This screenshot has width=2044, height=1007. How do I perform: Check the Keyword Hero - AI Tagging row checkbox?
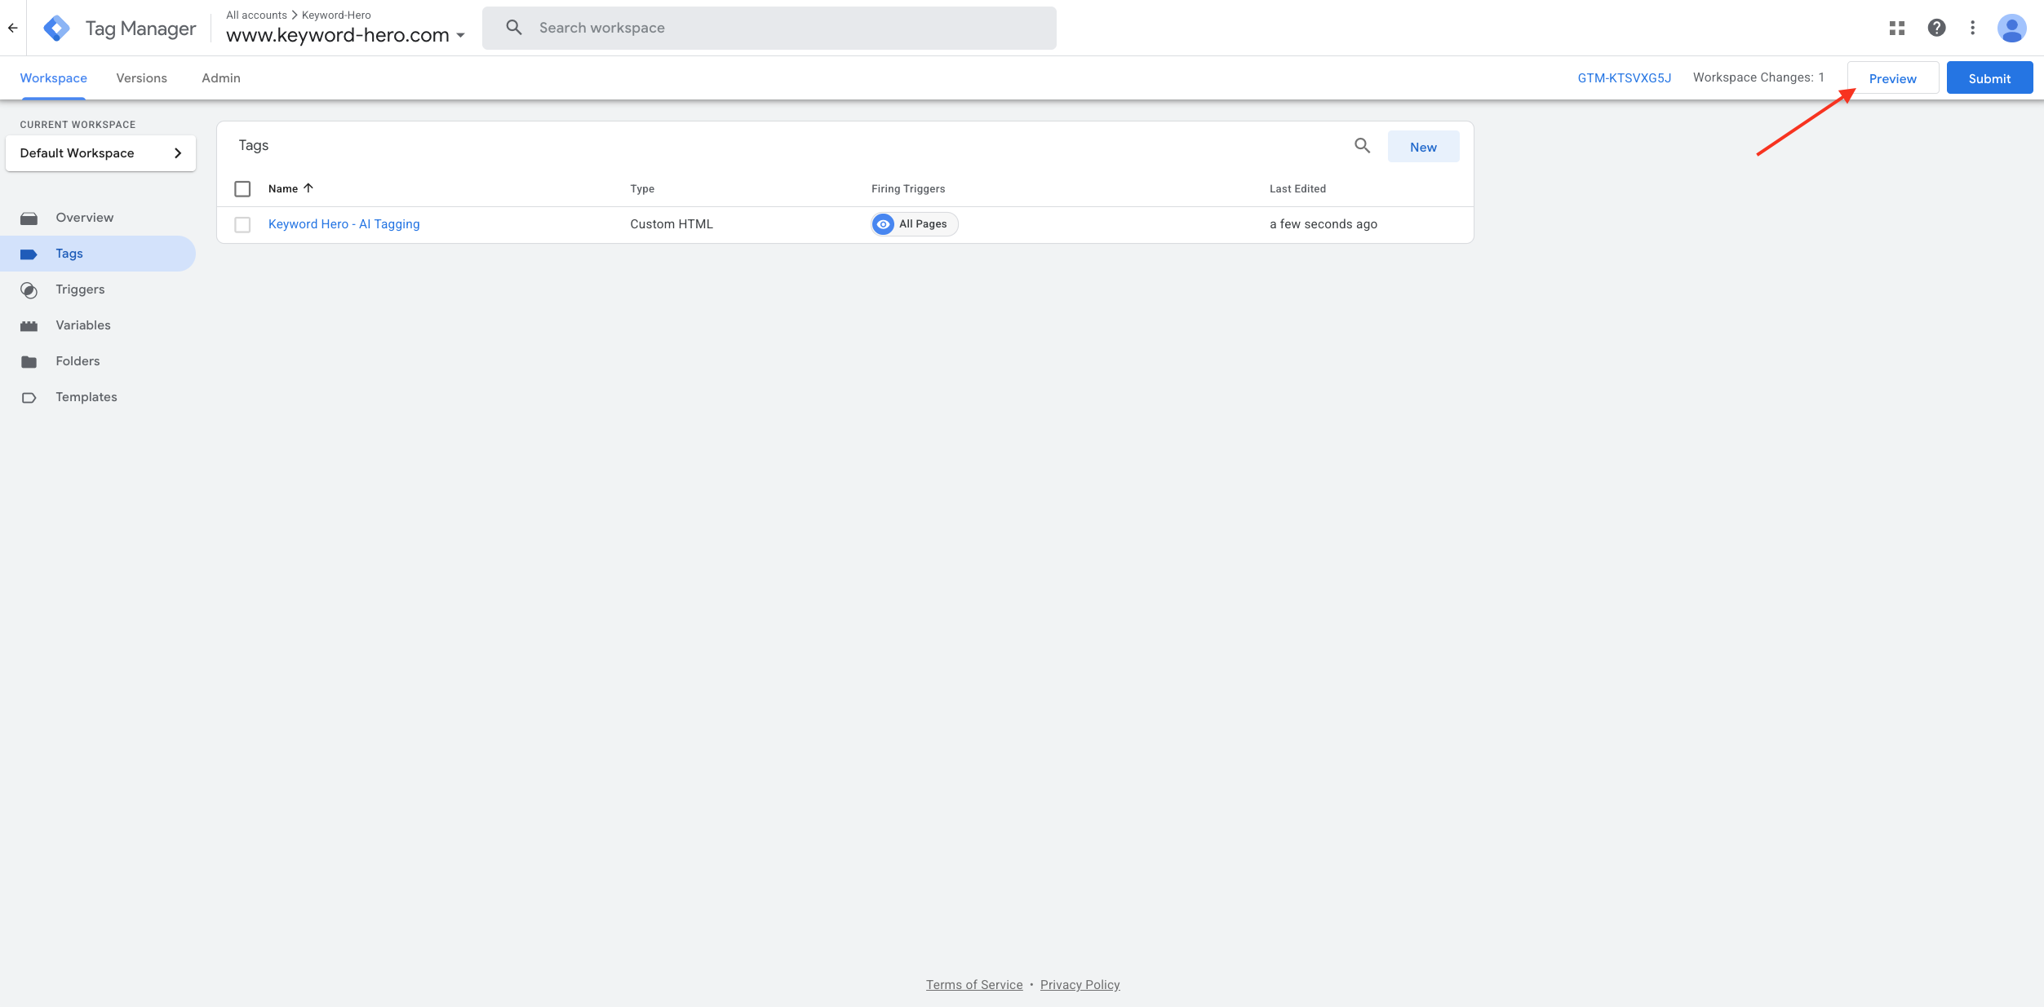pos(242,224)
